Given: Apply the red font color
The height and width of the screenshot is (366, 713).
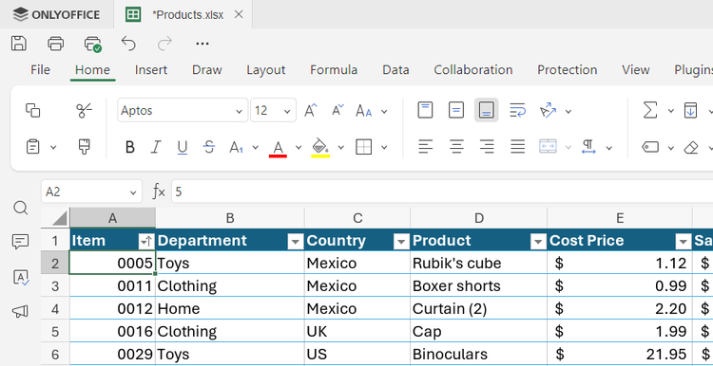Looking at the screenshot, I should coord(278,148).
